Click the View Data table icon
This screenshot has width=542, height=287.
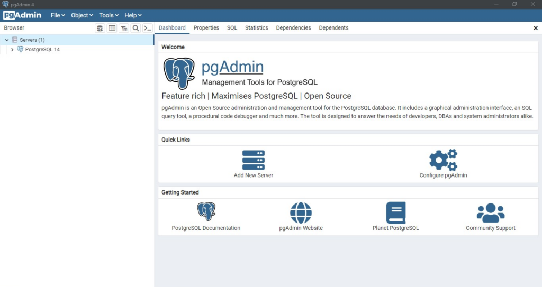click(x=112, y=28)
